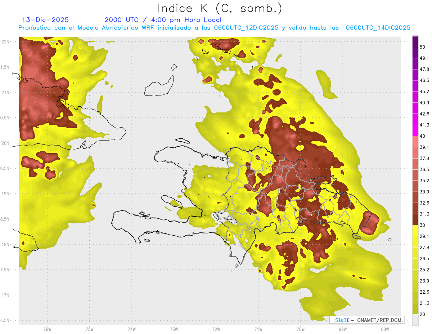Viewport: 432px width, 334px height.
Task: Click the '17N' latitude label
Action: pyautogui.click(x=6, y=295)
